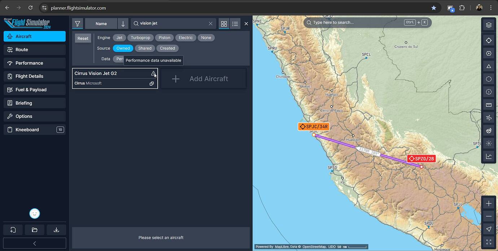Viewport: 498px width, 251px height.
Task: Toggle Shared source filter
Action: (145, 48)
